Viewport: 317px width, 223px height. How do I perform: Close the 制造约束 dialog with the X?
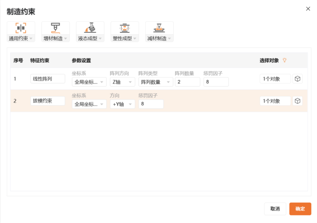[x=308, y=9]
